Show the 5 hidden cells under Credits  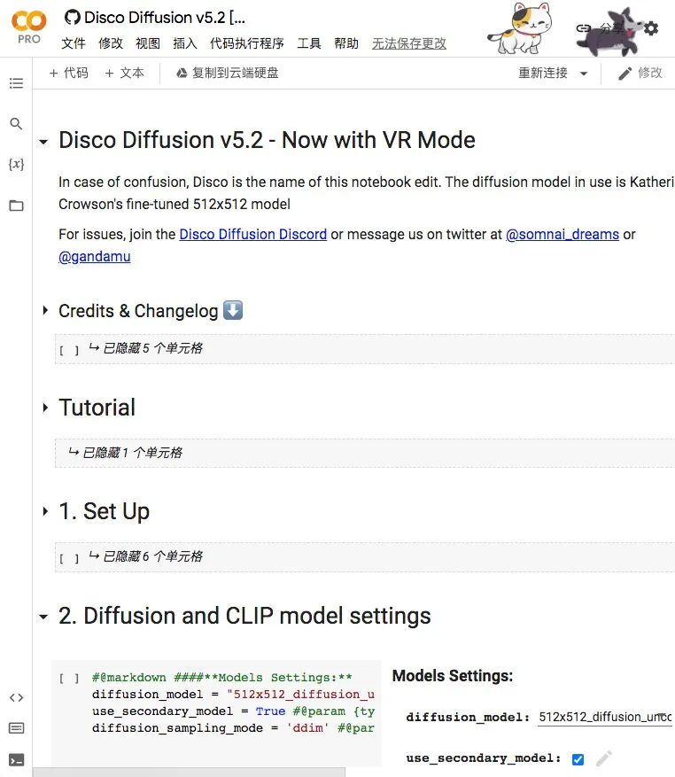click(145, 348)
